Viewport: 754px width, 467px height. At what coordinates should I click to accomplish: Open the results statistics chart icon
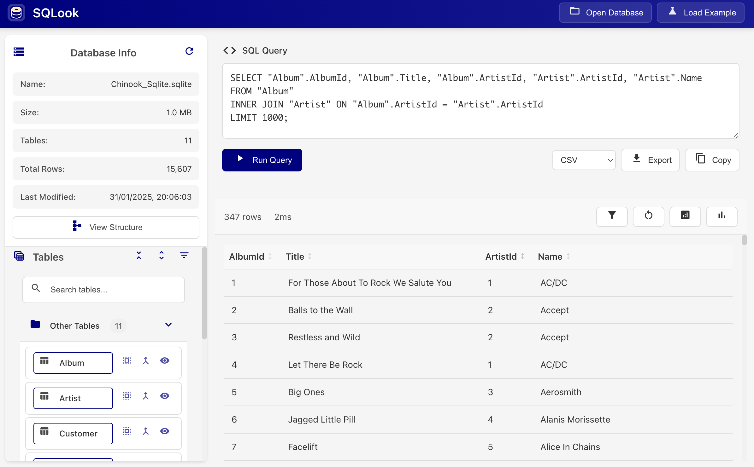(x=685, y=216)
